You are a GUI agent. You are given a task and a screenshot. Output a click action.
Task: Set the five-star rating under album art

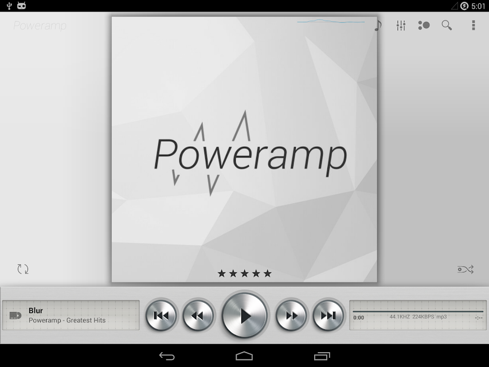point(244,274)
